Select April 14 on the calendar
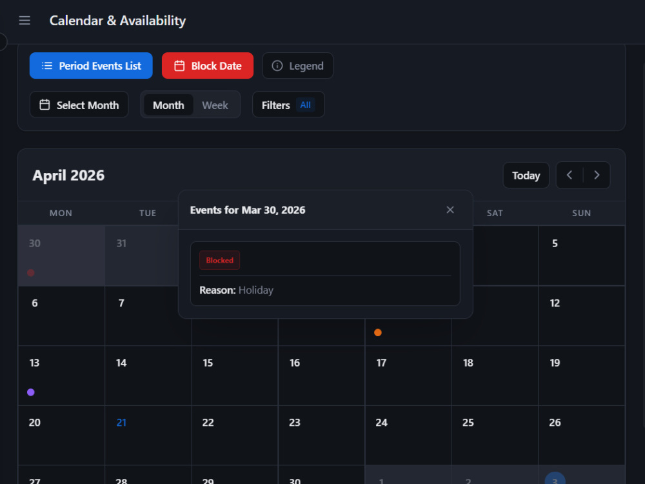Screen dimensions: 645x484 (x=148, y=376)
